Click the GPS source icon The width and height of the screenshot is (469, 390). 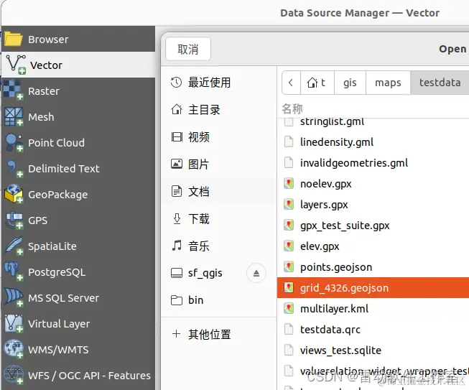pos(14,220)
